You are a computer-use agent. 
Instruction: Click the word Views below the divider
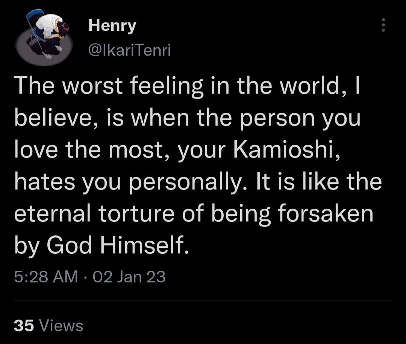tap(61, 325)
